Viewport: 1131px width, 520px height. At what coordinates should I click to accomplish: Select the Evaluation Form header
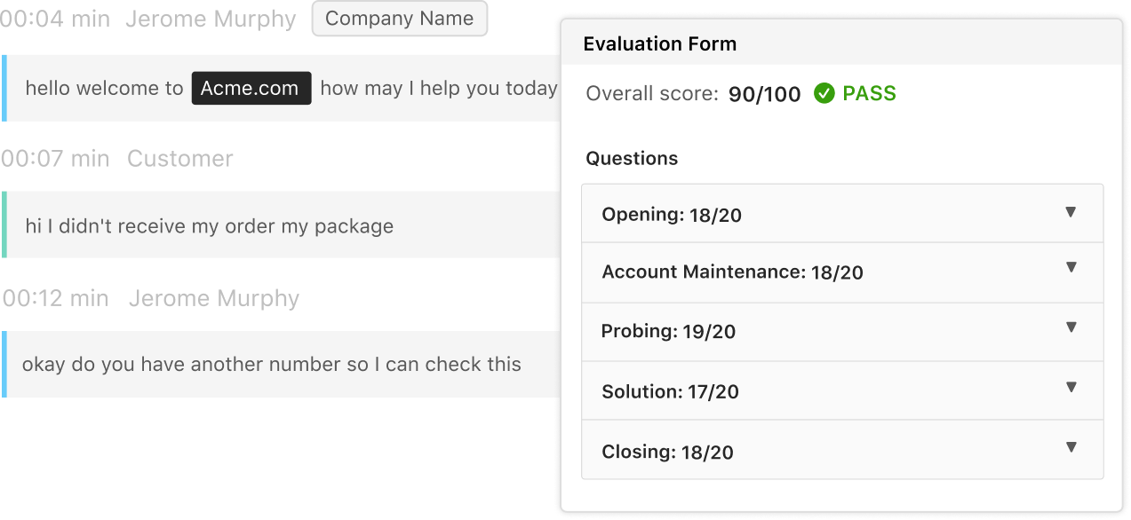tap(842, 43)
